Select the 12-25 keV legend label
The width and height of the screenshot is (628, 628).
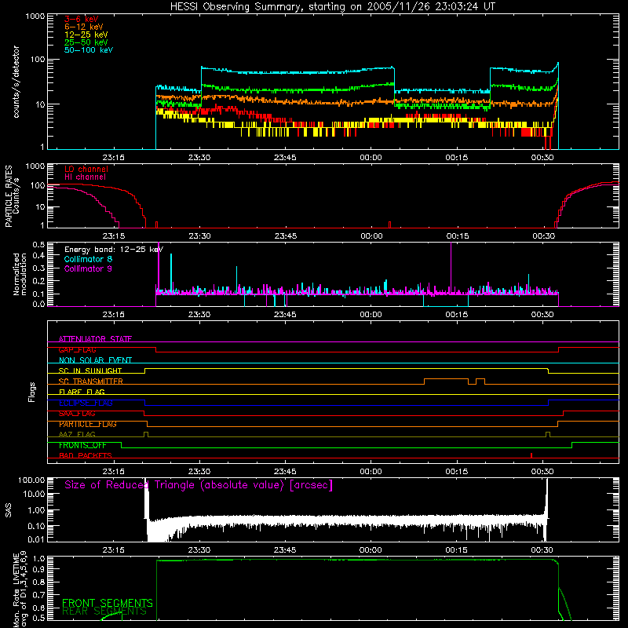[x=86, y=35]
